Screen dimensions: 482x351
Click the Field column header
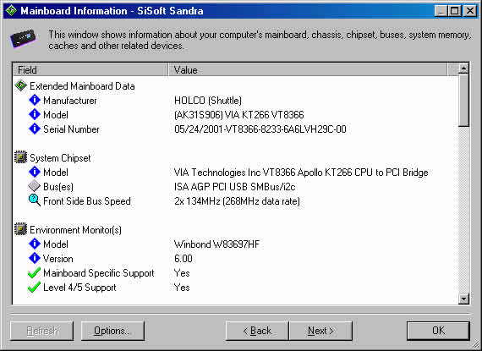point(90,69)
